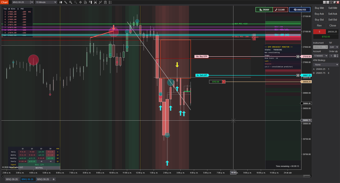Toggle the Cross Hair cursor icon
The width and height of the screenshot is (340, 183).
(80, 2)
